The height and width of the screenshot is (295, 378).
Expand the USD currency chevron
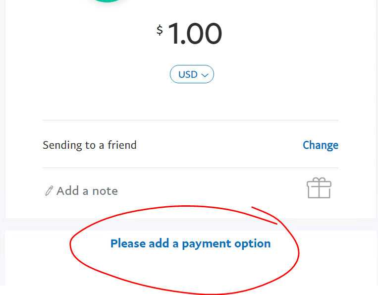pos(205,75)
